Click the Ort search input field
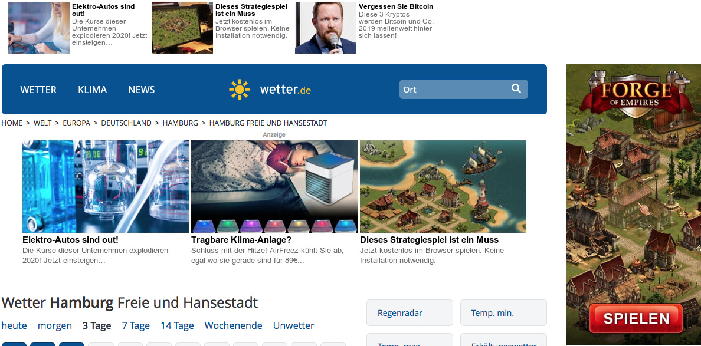The height and width of the screenshot is (346, 701). [463, 89]
